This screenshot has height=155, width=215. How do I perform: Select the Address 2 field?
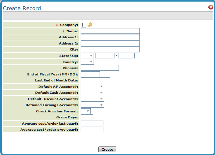tap(110, 43)
